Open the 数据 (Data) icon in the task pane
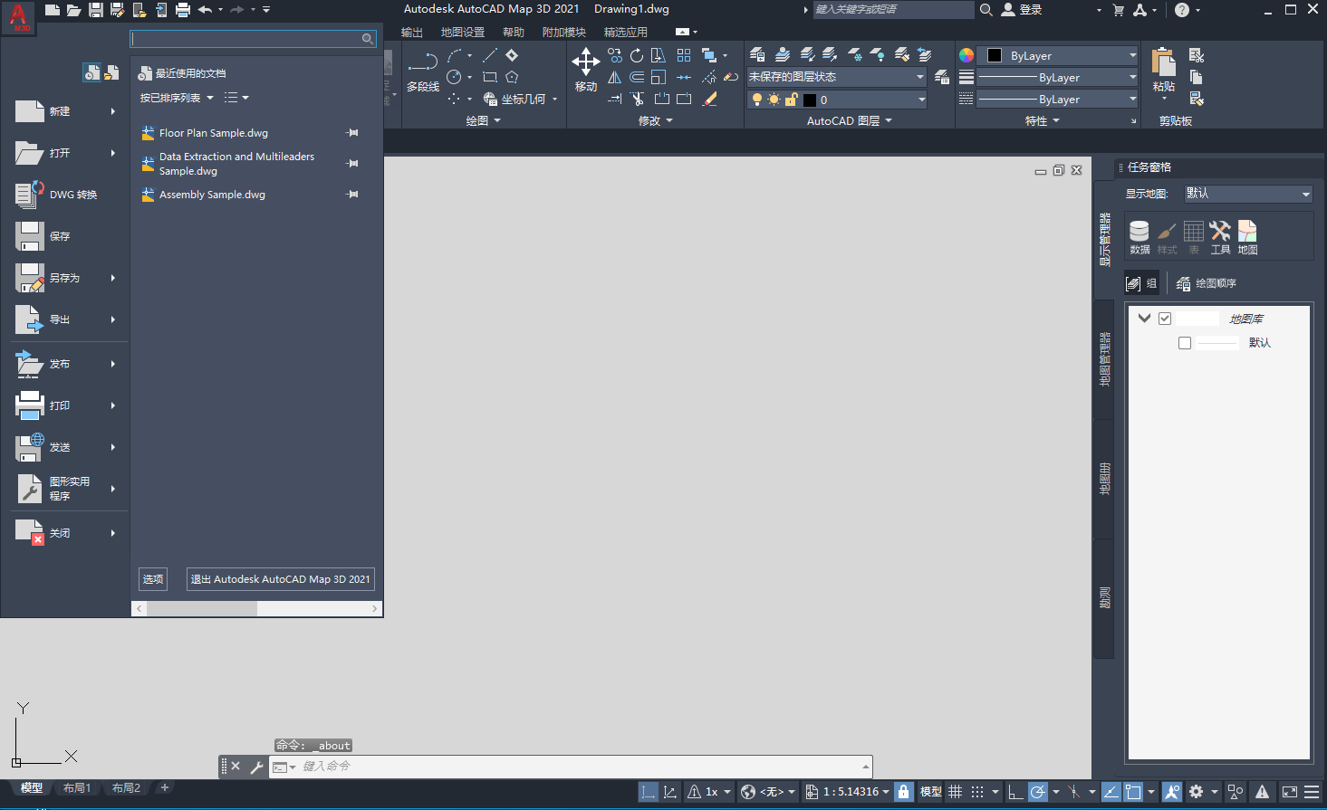The height and width of the screenshot is (810, 1327). pyautogui.click(x=1139, y=237)
